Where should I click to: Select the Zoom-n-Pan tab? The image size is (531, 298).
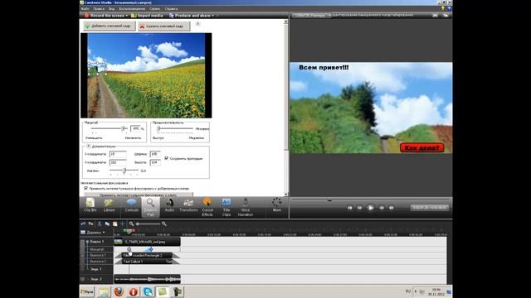[150, 207]
